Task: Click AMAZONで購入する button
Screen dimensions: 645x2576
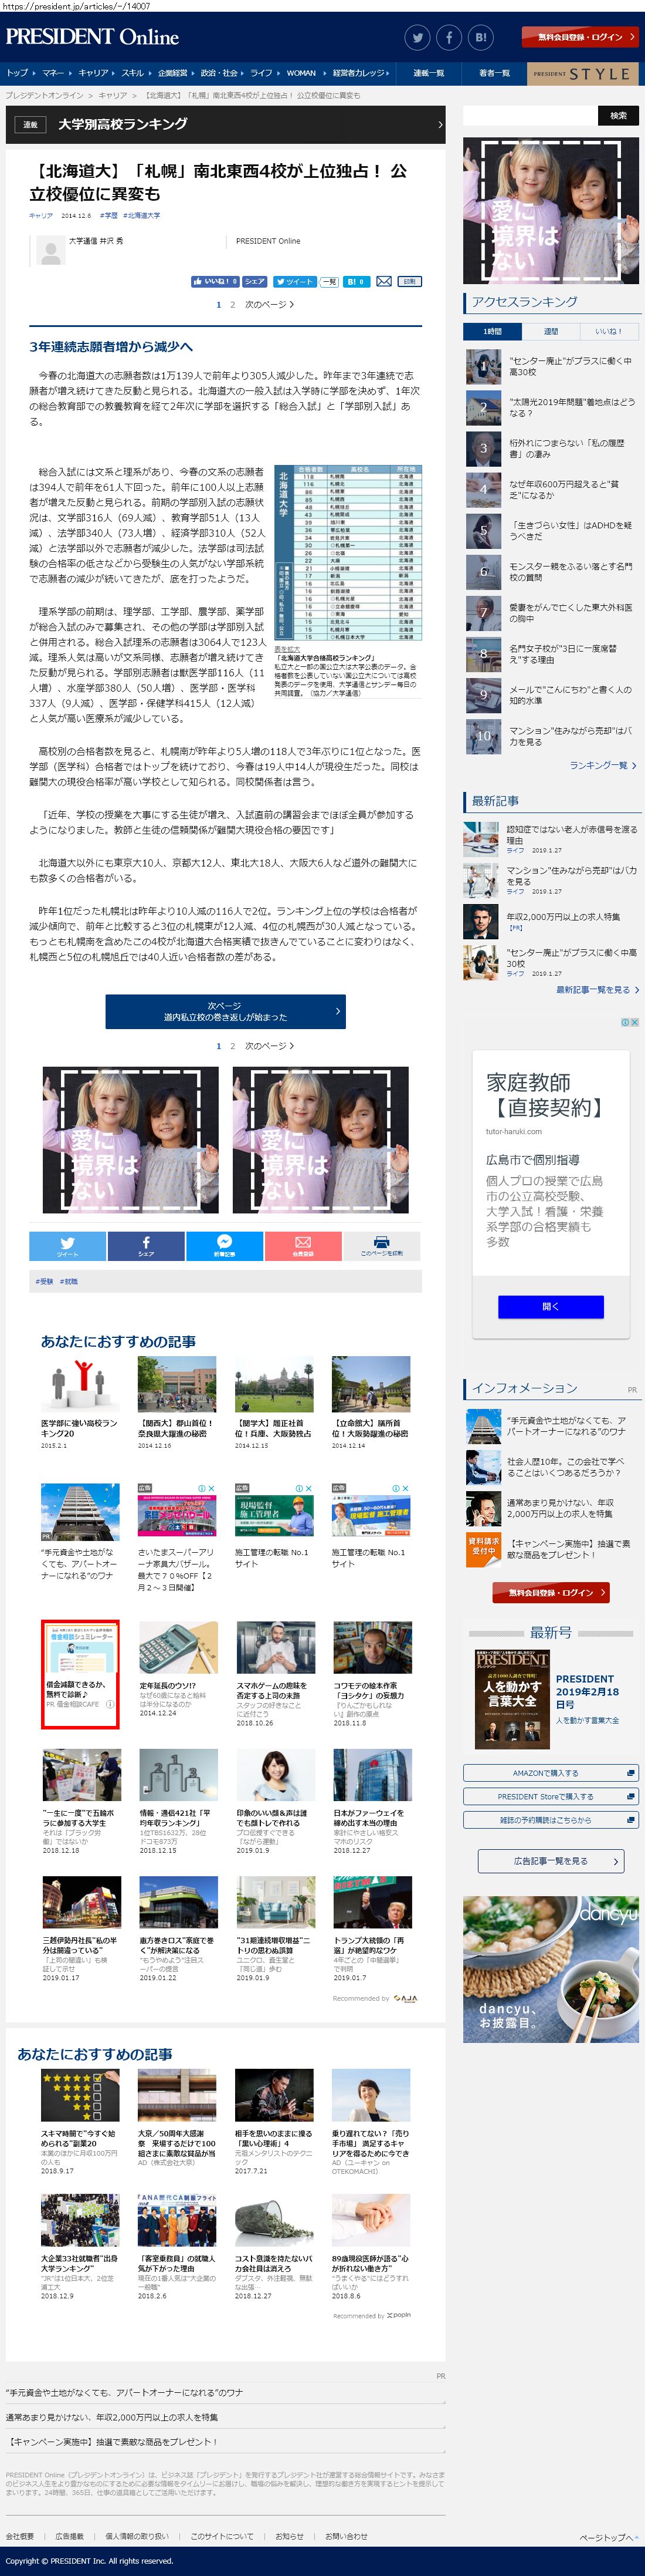Action: tap(550, 1773)
